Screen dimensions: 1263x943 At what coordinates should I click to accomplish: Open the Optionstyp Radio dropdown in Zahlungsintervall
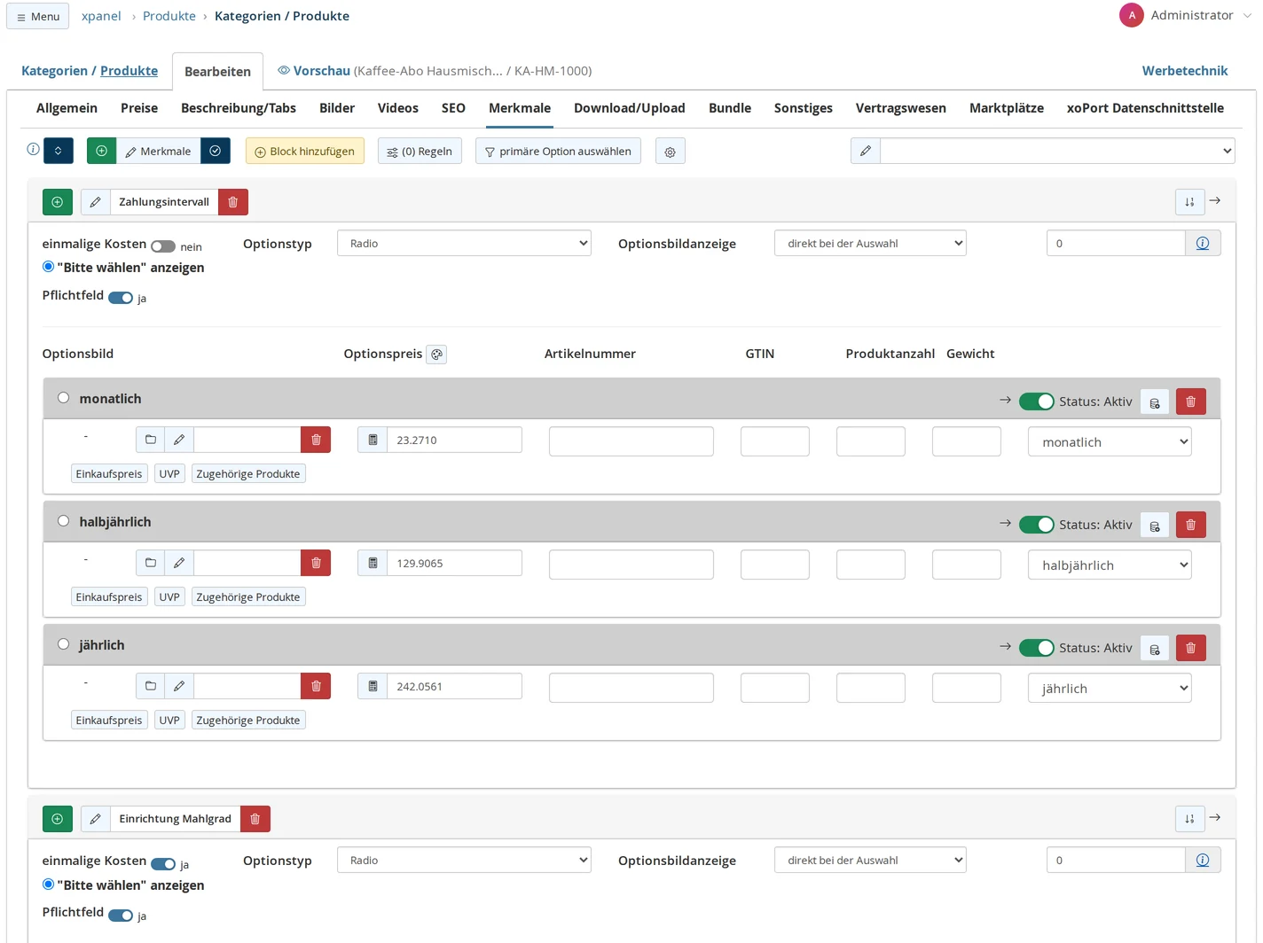click(464, 244)
